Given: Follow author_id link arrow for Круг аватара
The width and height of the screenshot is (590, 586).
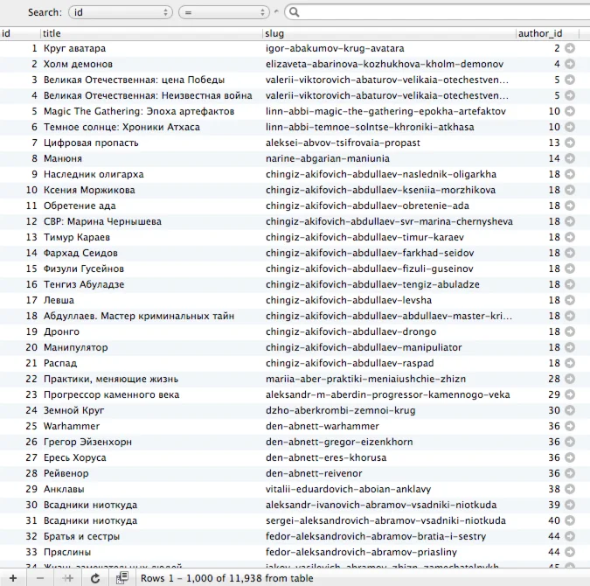Looking at the screenshot, I should point(570,48).
